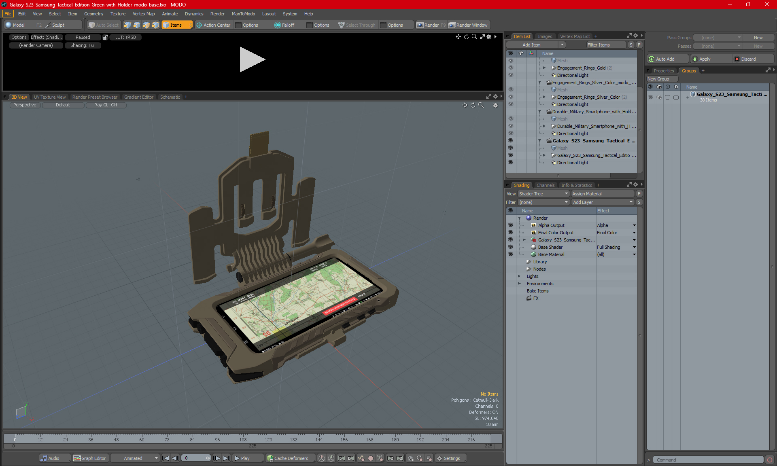Open the Geometry menu
The height and width of the screenshot is (466, 777).
pyautogui.click(x=93, y=14)
